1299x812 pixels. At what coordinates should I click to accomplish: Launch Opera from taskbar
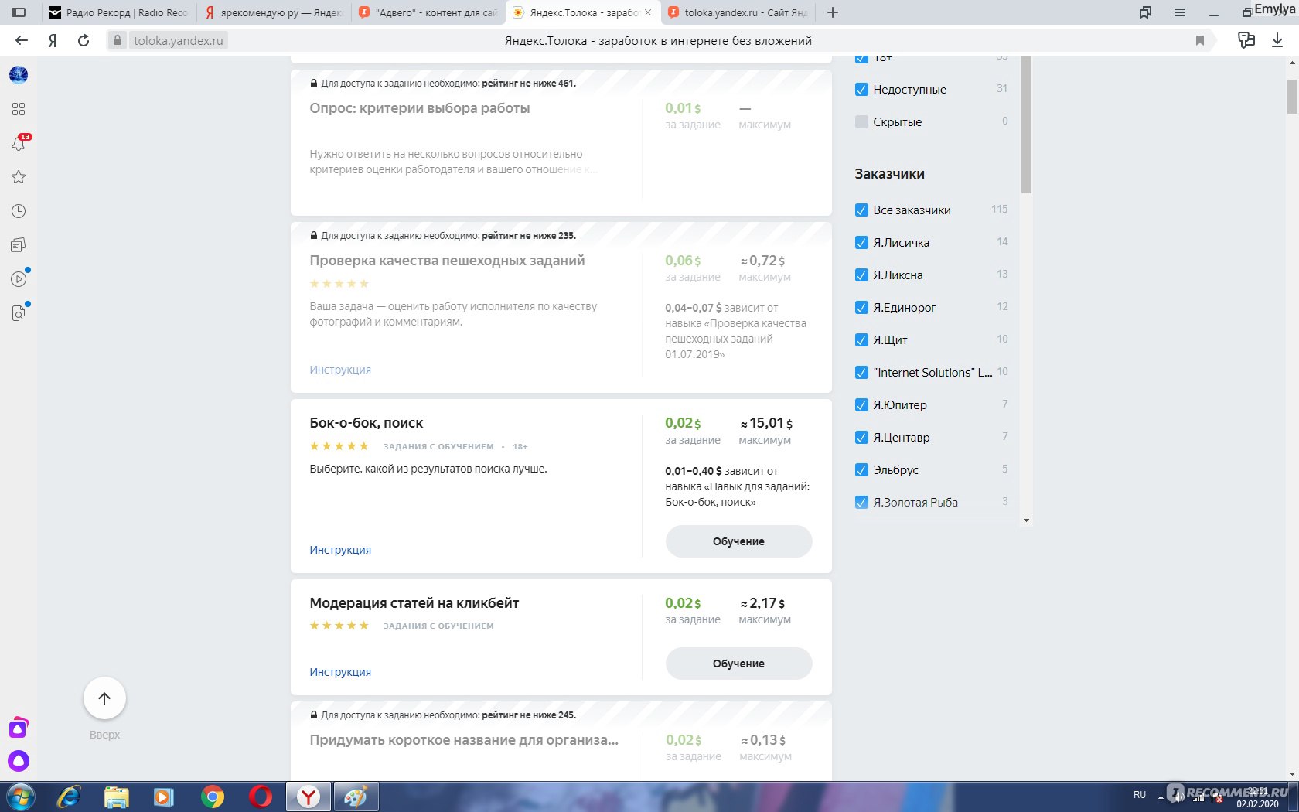tap(261, 797)
